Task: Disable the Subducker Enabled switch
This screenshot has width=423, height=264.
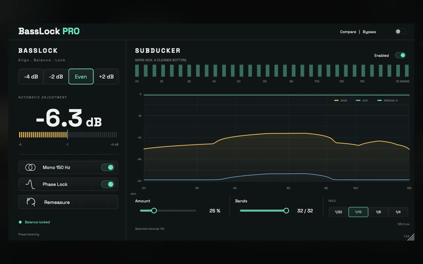Action: tap(400, 55)
